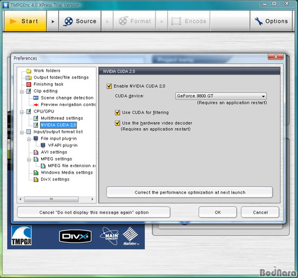The image size is (298, 278).
Task: Select "Windows Media settings" in the tree
Action: coord(67,173)
